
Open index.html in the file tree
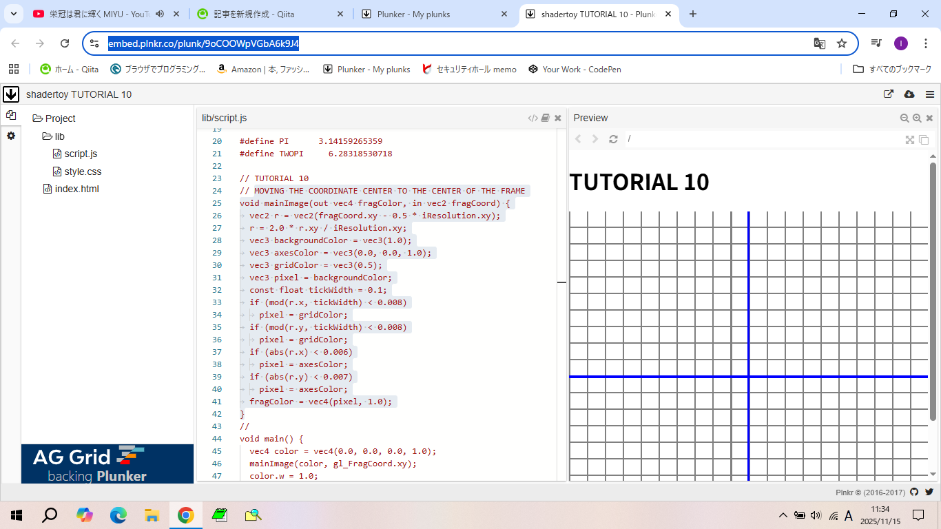pyautogui.click(x=71, y=189)
